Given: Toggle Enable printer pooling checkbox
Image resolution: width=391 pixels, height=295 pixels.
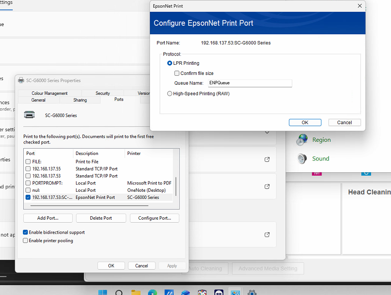Looking at the screenshot, I should tap(25, 240).
